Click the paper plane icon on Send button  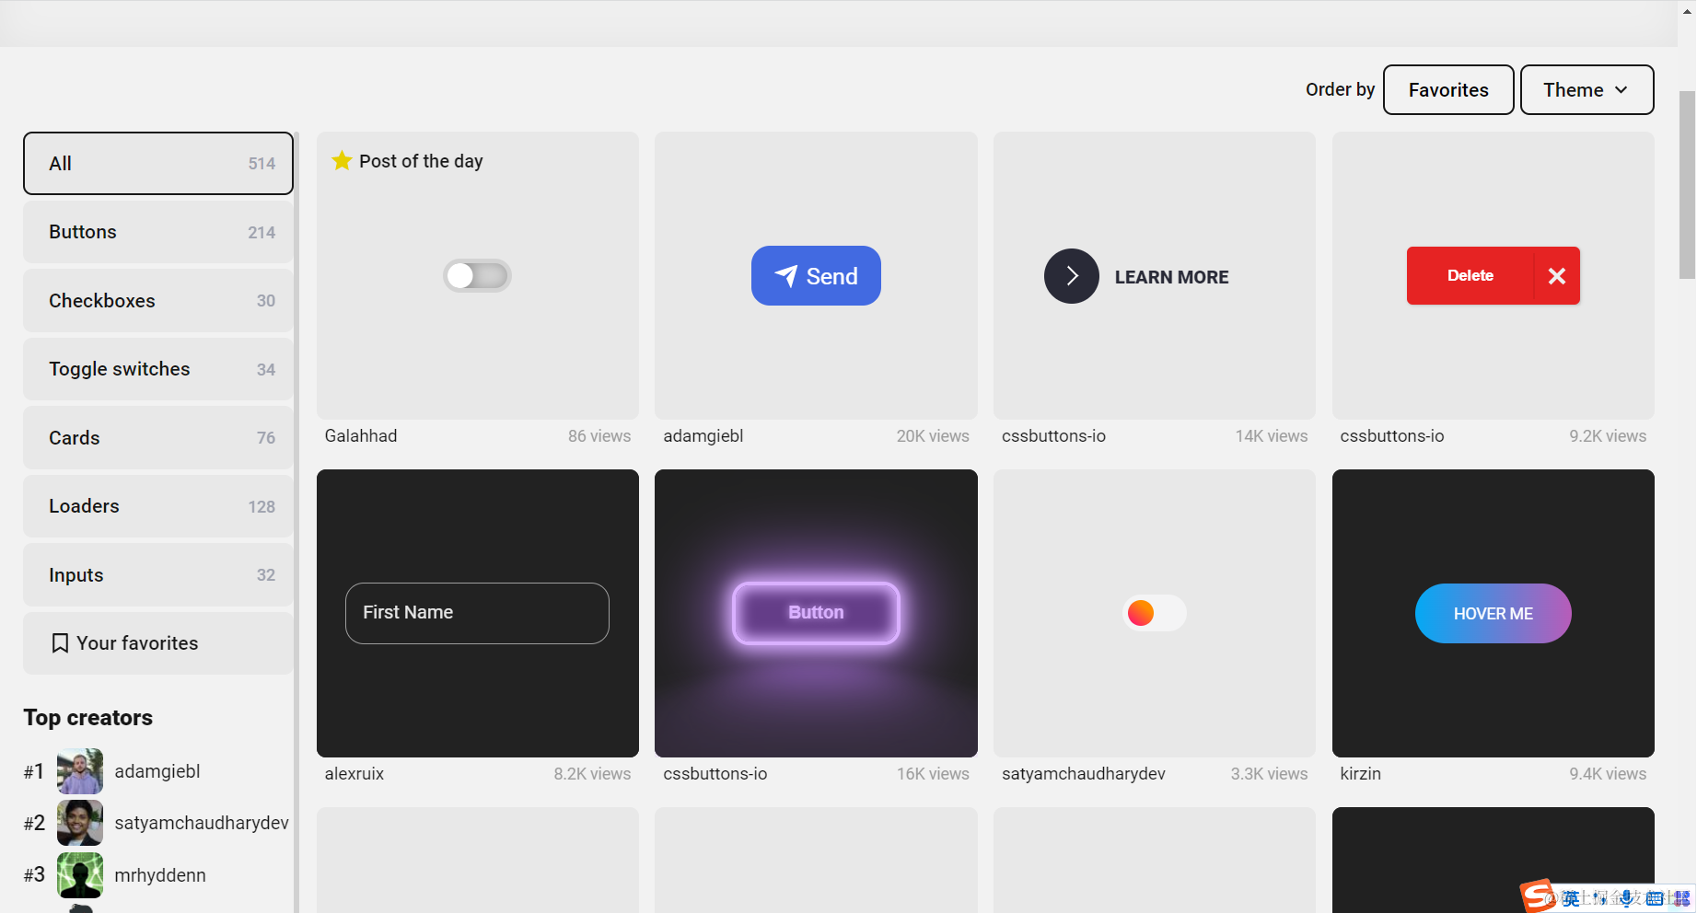(x=786, y=276)
